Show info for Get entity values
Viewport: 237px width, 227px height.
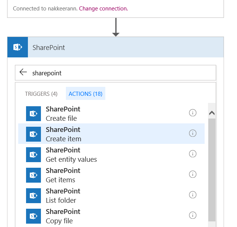193,154
